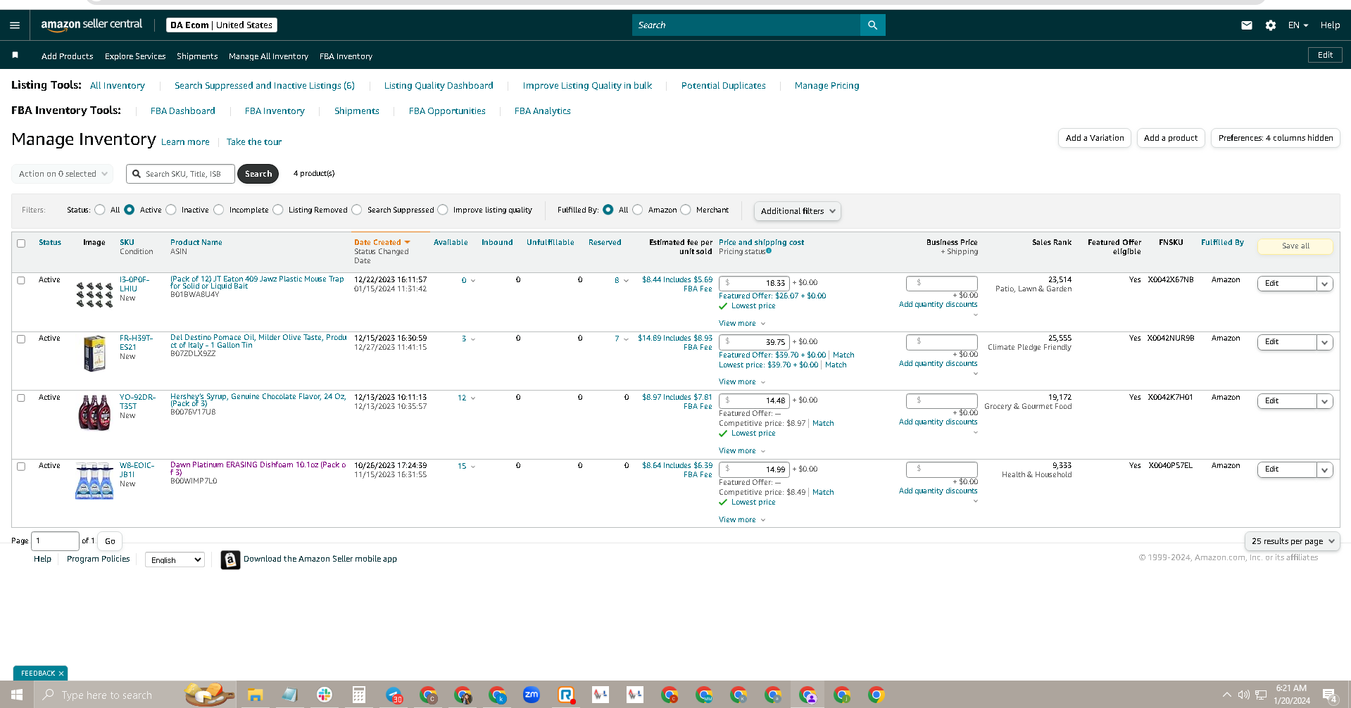Viewport: 1351px width, 708px height.
Task: Check the I3-0P0F-LHIU row checkbox
Action: (x=21, y=280)
